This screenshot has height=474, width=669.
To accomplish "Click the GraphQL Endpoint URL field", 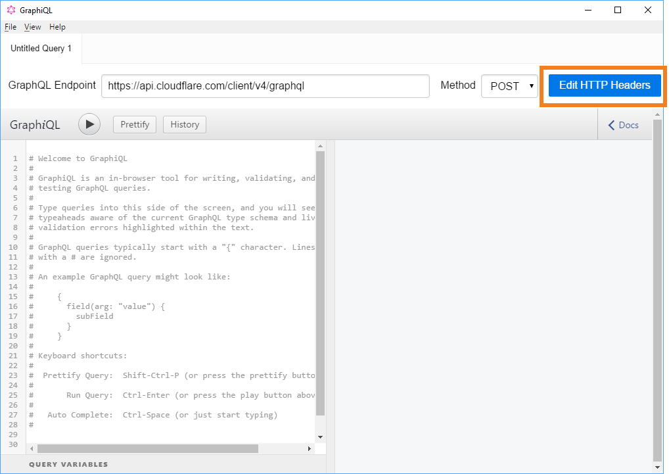I will tap(265, 86).
